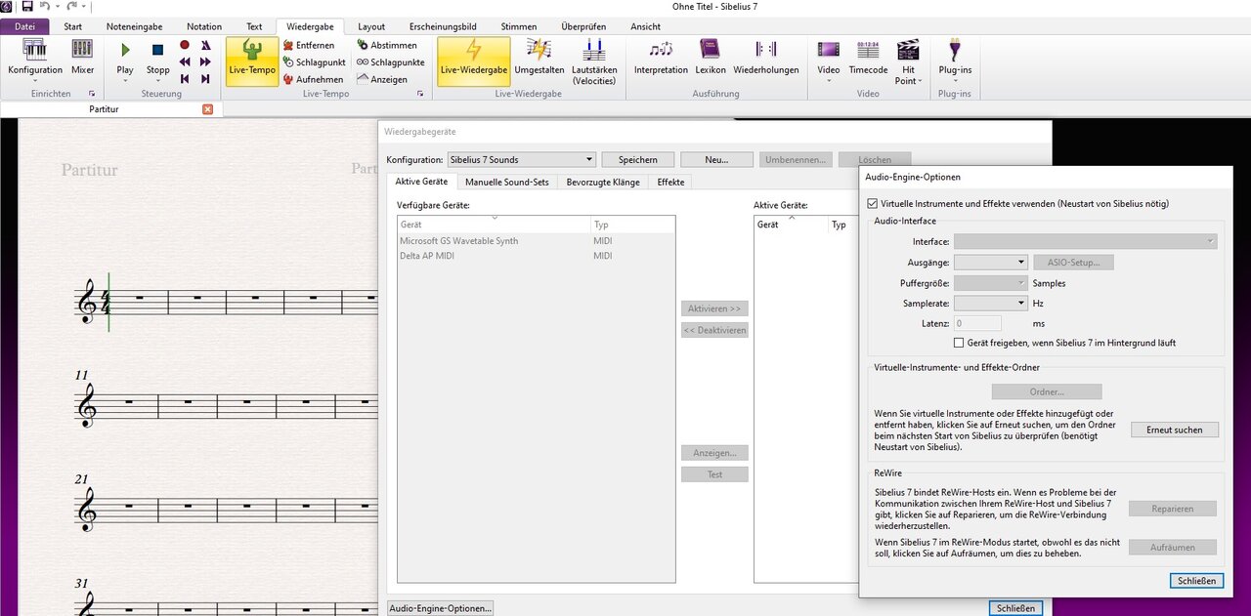1251x616 pixels.
Task: Open the Puffergröße dropdown
Action: tap(990, 283)
